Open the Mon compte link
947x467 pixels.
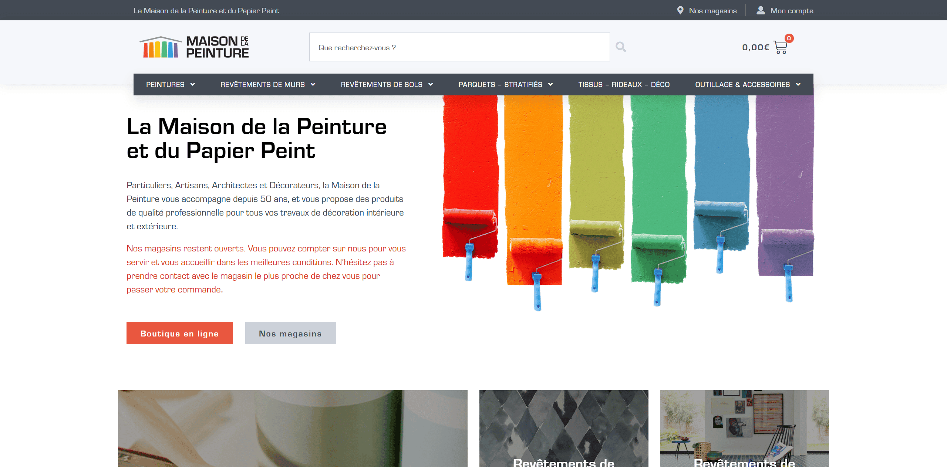coord(791,10)
